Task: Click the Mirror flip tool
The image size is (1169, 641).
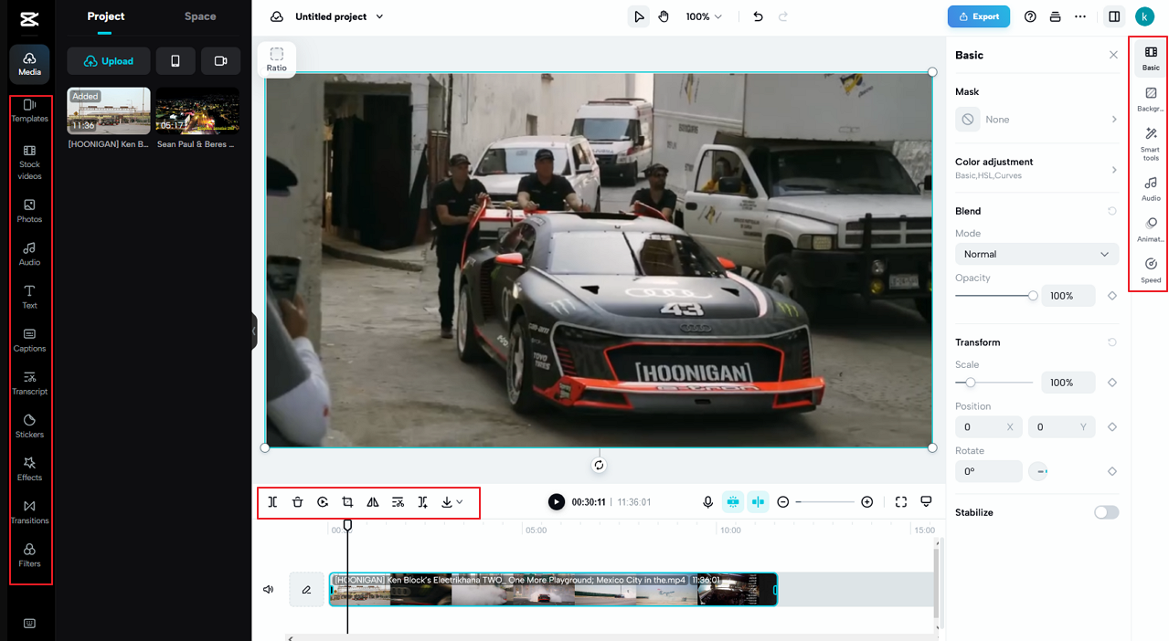Action: (372, 502)
